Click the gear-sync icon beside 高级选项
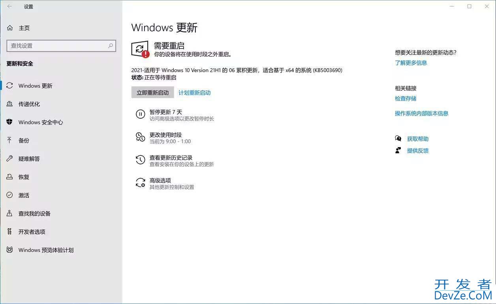The image size is (496, 304). (x=140, y=183)
